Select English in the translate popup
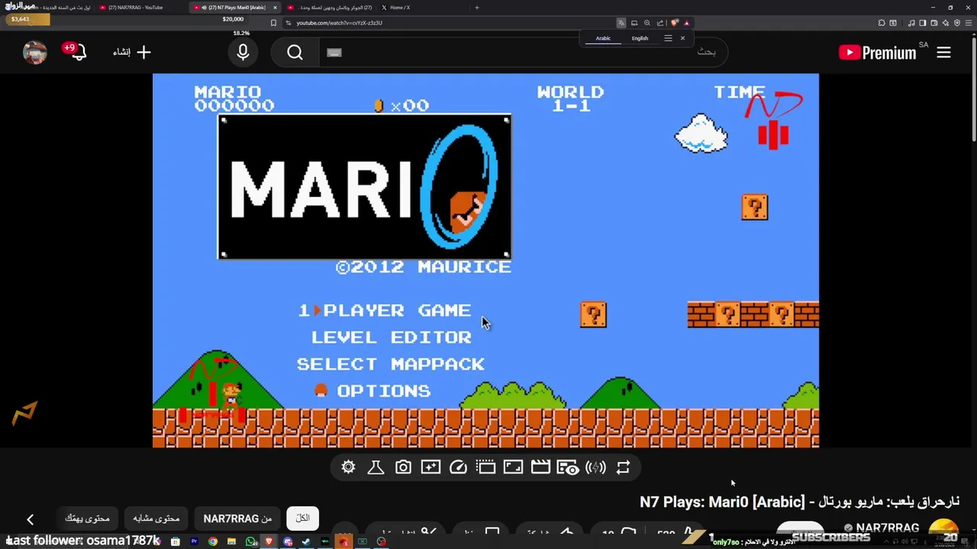The width and height of the screenshot is (977, 549). (640, 38)
